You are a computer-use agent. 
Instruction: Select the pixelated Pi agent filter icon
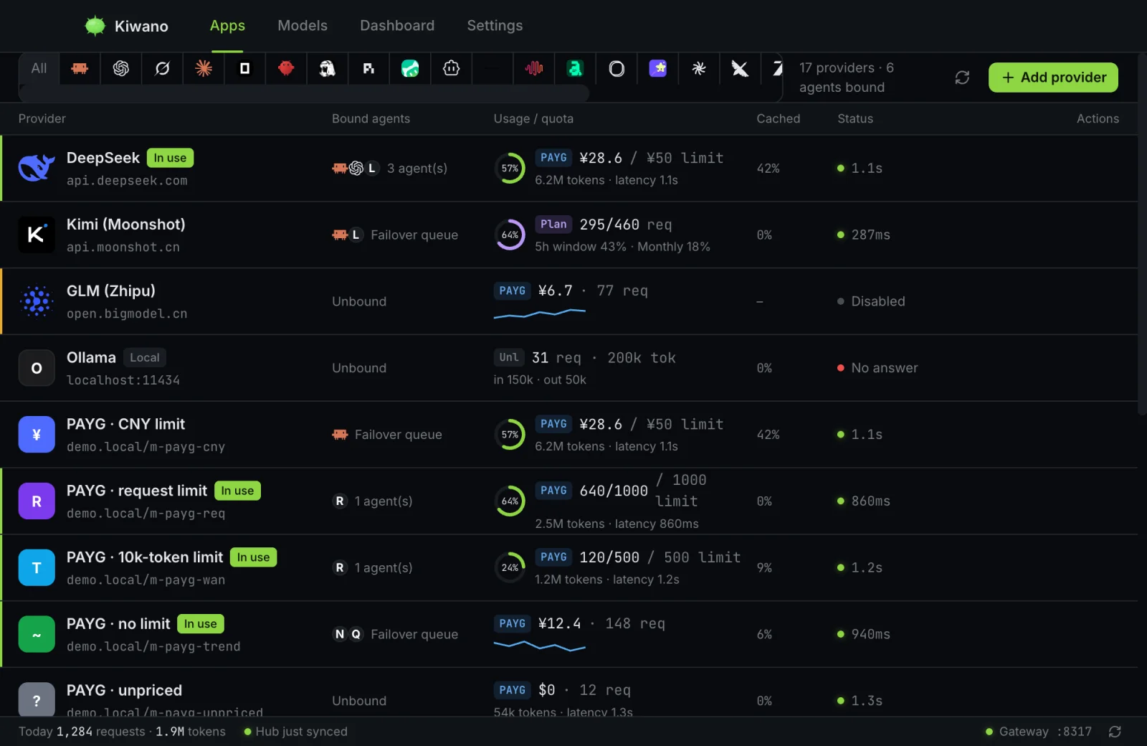[x=368, y=68]
